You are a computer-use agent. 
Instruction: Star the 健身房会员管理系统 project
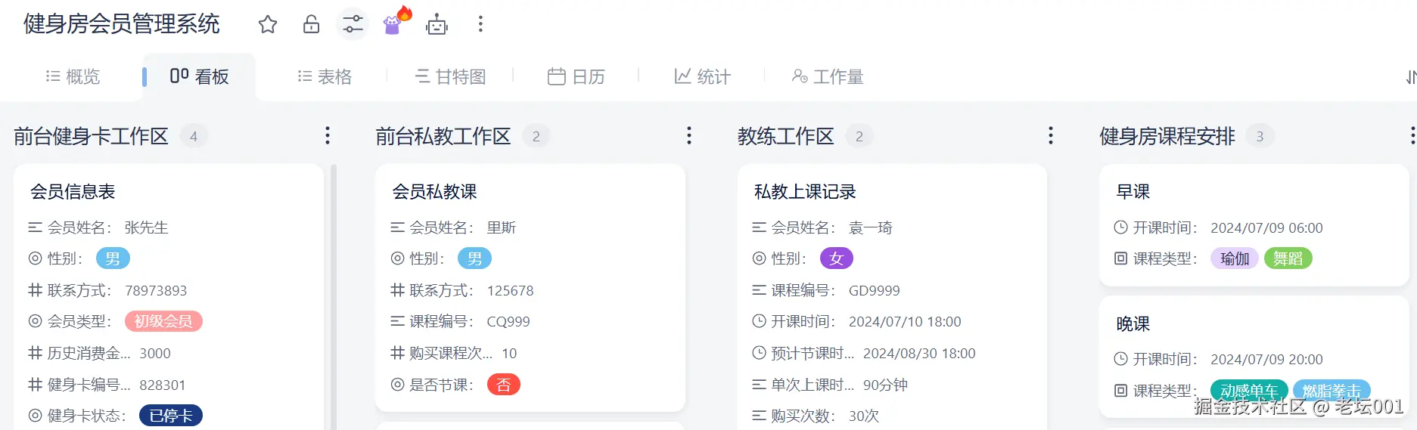point(268,24)
